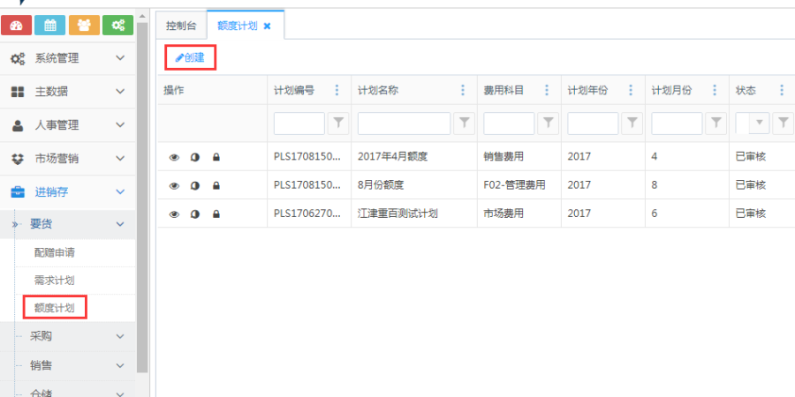Click the orange users group icon button
Viewport: 795px width, 397px height.
click(84, 26)
